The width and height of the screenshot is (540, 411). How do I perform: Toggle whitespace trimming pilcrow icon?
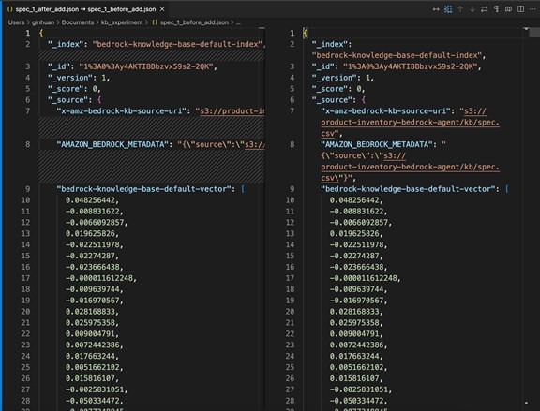[x=496, y=9]
